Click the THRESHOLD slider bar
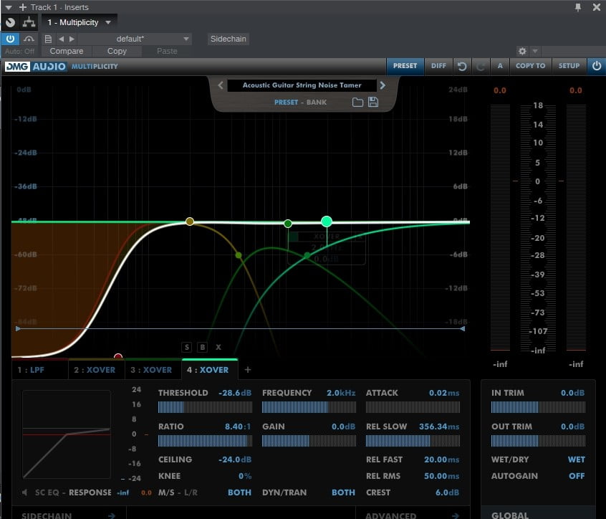This screenshot has width=606, height=519. [205, 407]
